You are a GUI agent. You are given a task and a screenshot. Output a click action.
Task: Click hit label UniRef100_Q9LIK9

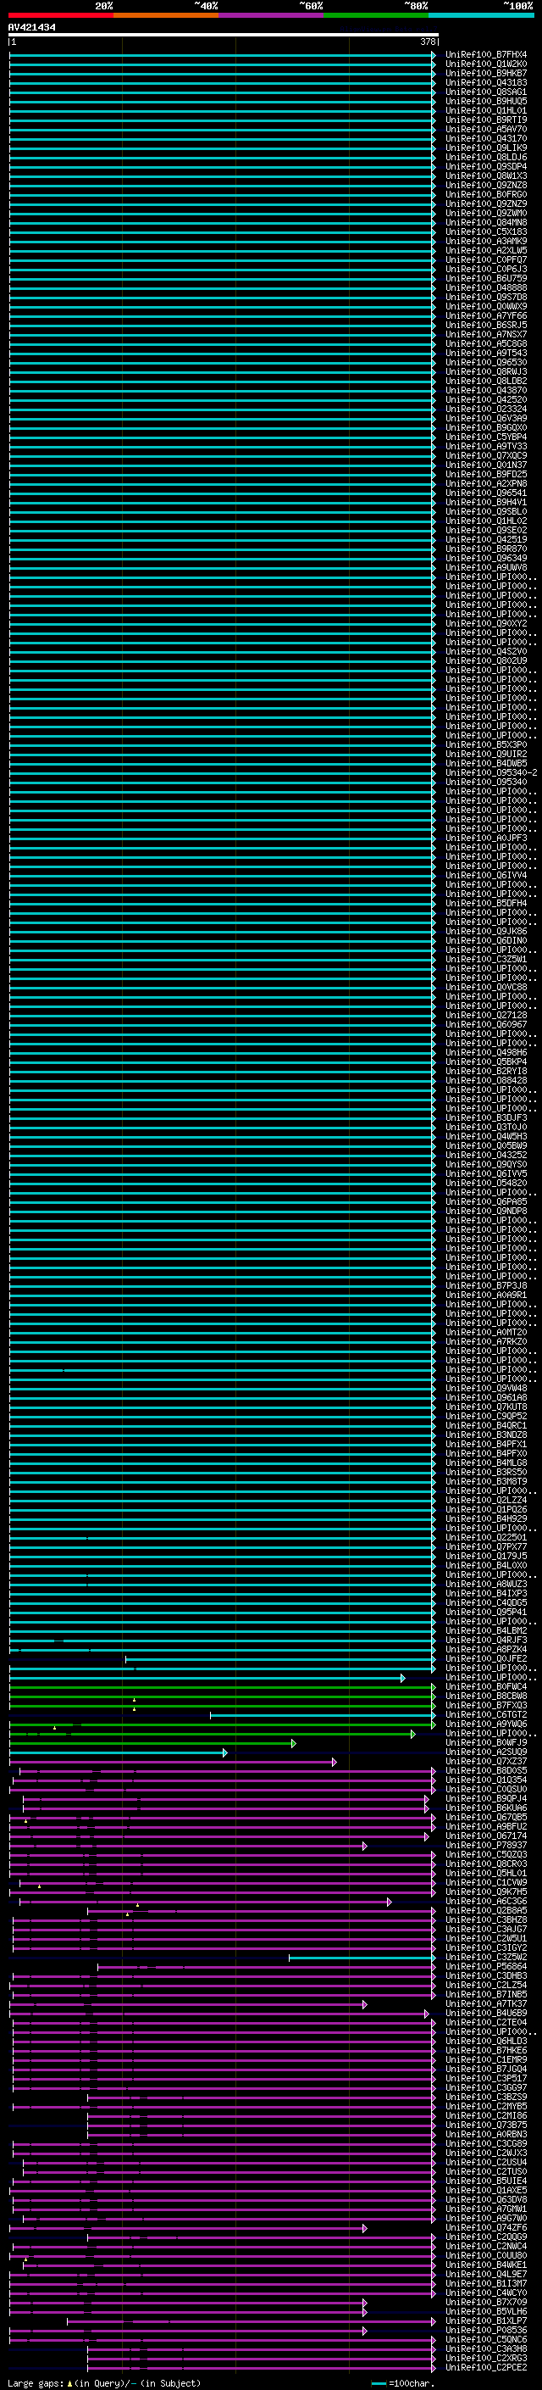tap(486, 148)
